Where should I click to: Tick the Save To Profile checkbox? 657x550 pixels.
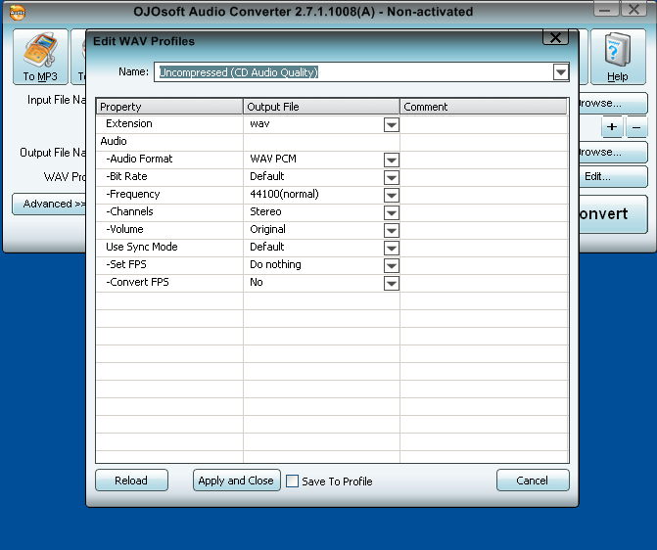click(292, 481)
